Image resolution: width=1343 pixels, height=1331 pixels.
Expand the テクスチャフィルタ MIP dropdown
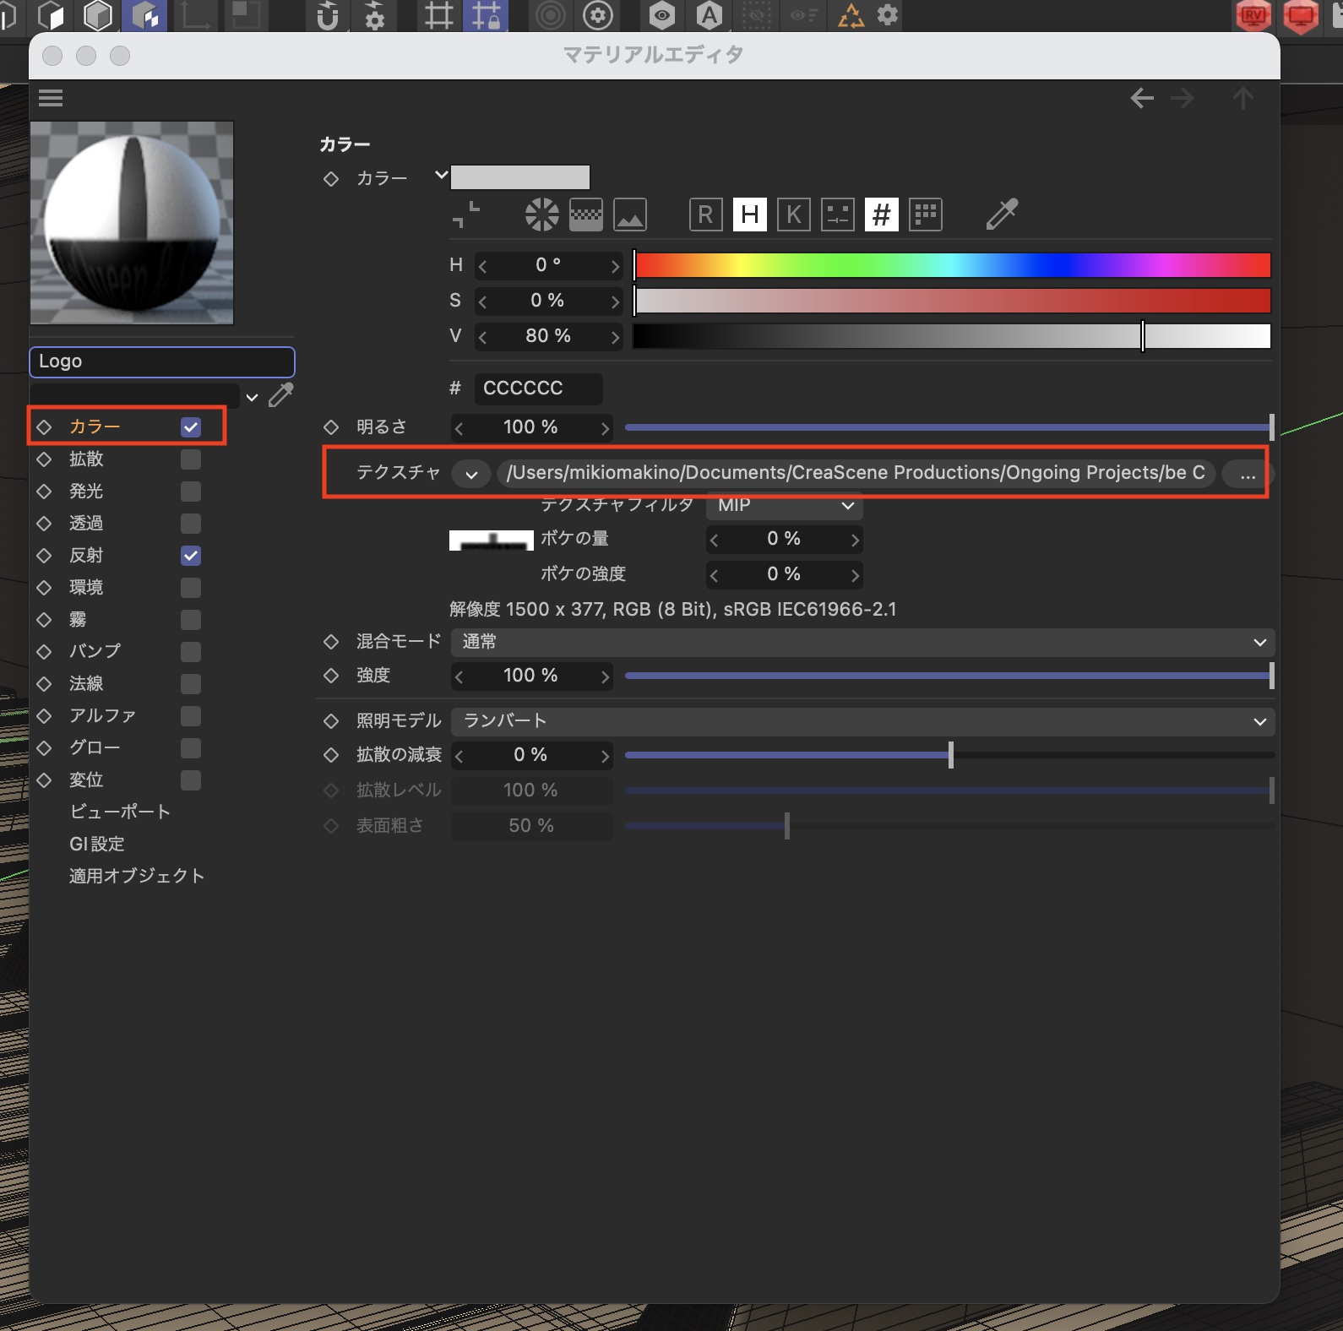[x=784, y=505]
